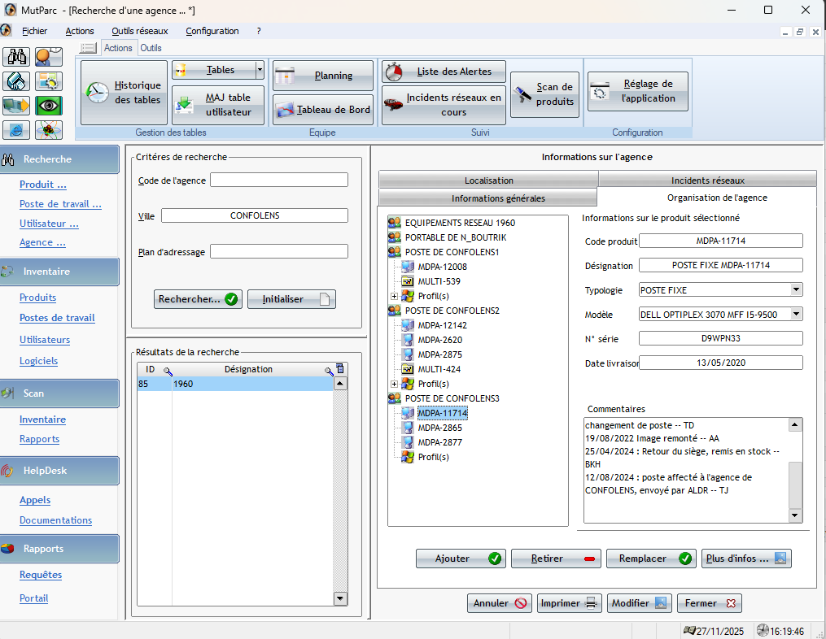Click the user with speech bubble icon
This screenshot has height=639, width=826.
point(48,57)
